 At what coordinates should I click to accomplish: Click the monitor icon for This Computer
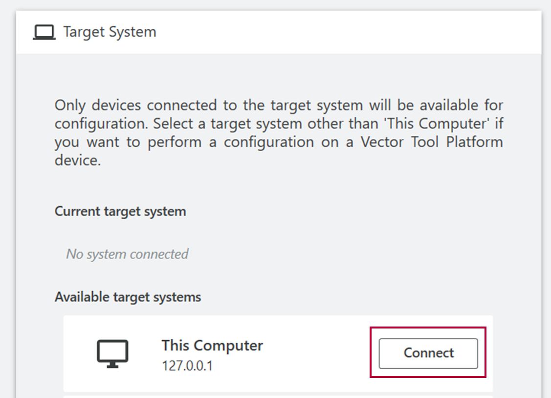pos(112,353)
